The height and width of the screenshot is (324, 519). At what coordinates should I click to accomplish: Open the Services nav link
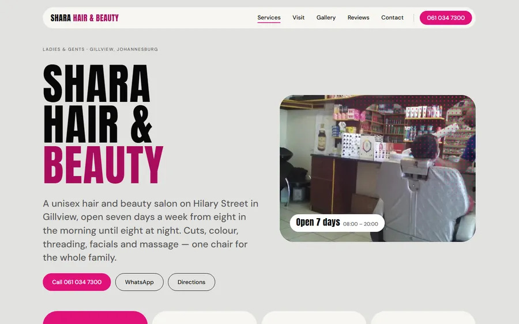(269, 17)
